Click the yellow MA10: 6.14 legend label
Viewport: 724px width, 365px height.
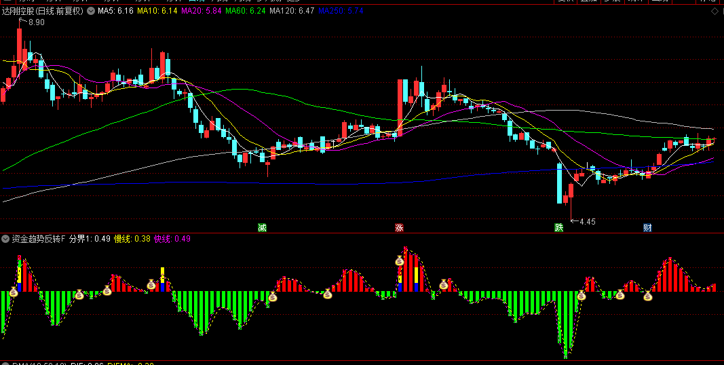(157, 11)
